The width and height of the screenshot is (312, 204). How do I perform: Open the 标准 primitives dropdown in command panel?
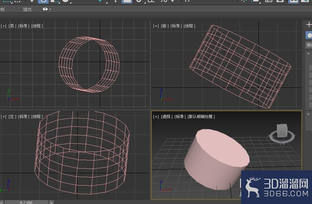tap(309, 45)
